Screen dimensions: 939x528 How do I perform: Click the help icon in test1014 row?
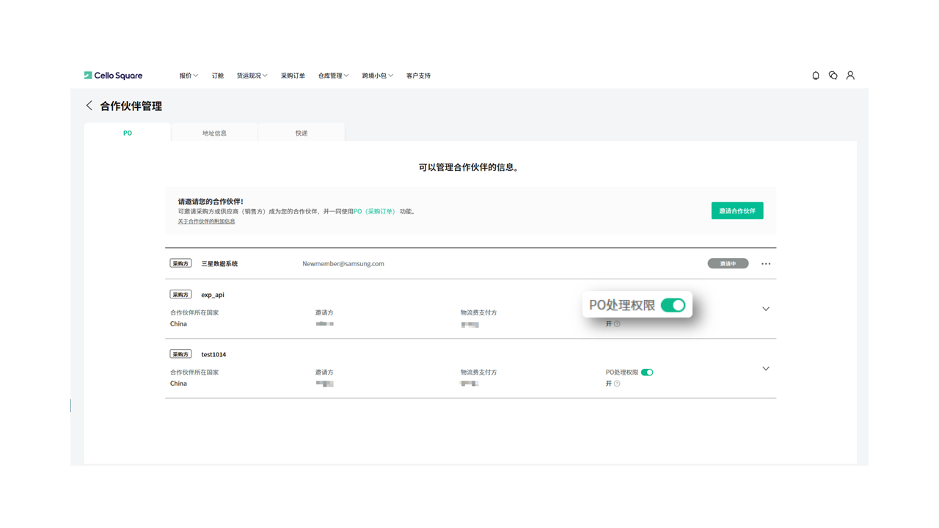tap(617, 384)
